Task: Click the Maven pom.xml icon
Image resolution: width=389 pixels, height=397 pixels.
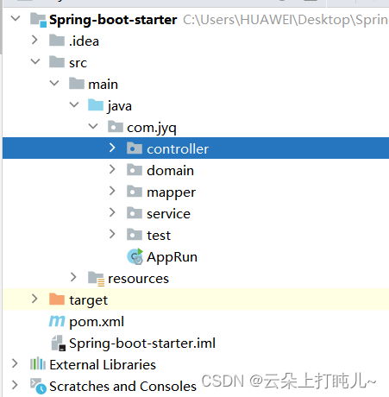Action: click(x=57, y=321)
